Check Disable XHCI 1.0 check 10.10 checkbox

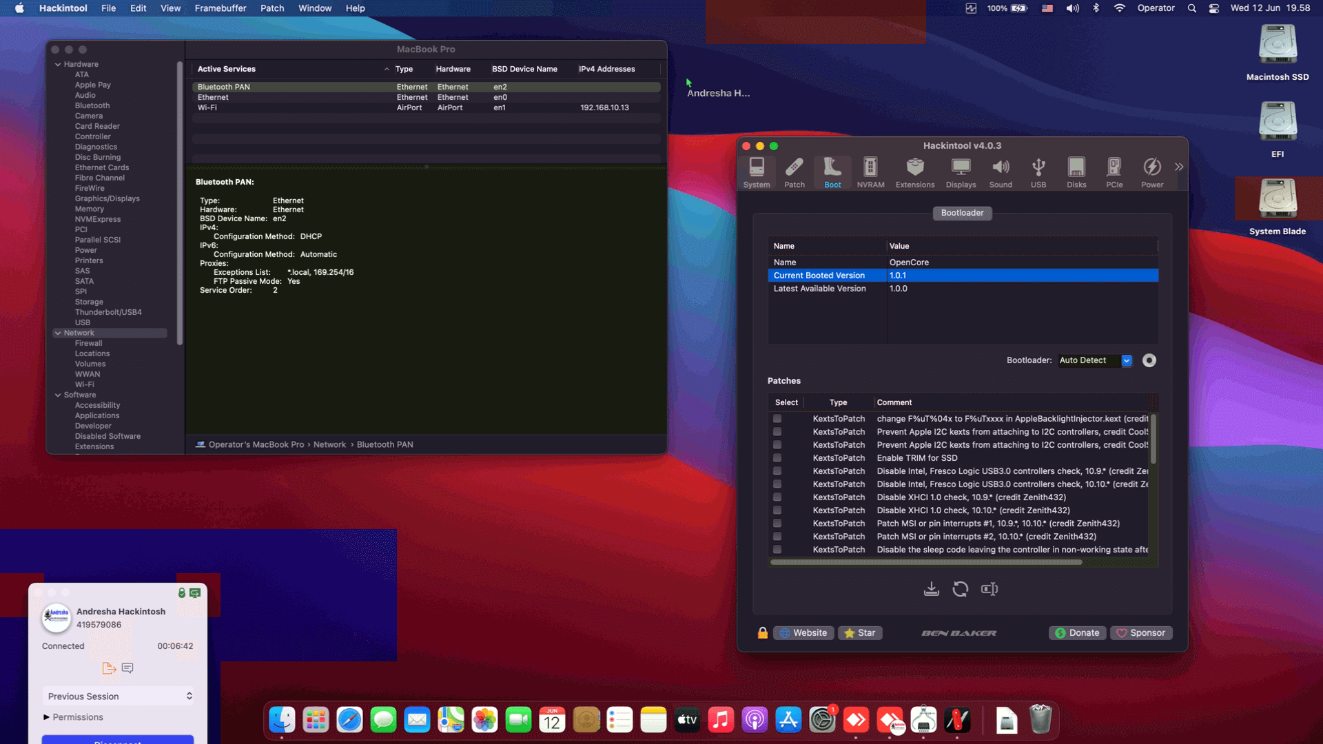tap(777, 510)
